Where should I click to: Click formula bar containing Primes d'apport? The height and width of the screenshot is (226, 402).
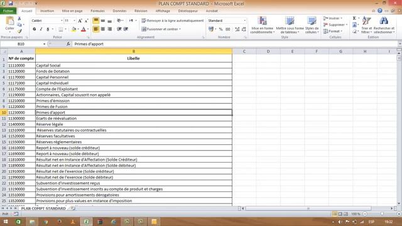pos(235,44)
